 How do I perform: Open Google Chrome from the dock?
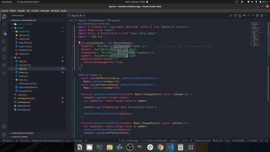coord(160,147)
